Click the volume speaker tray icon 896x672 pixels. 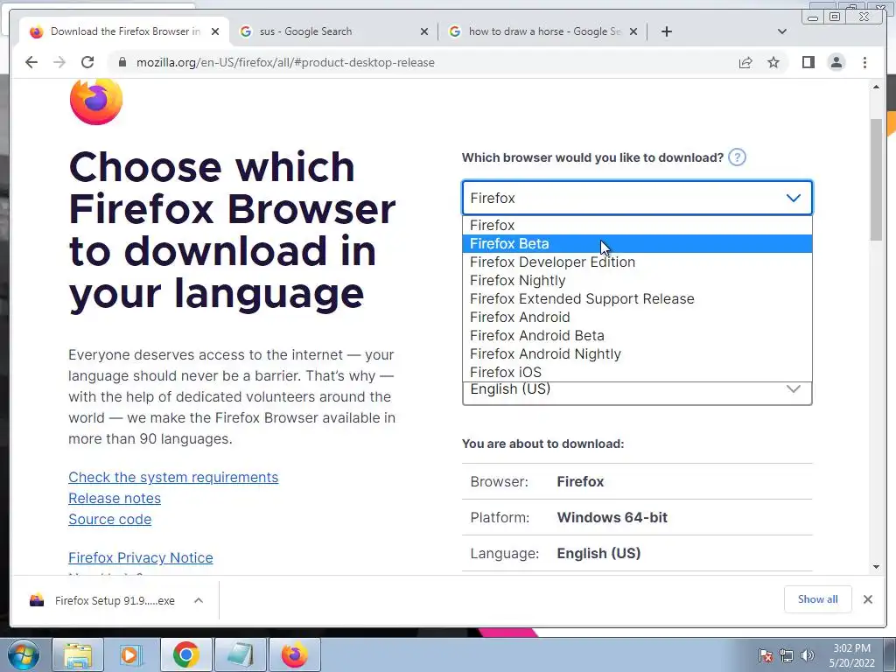(x=808, y=655)
